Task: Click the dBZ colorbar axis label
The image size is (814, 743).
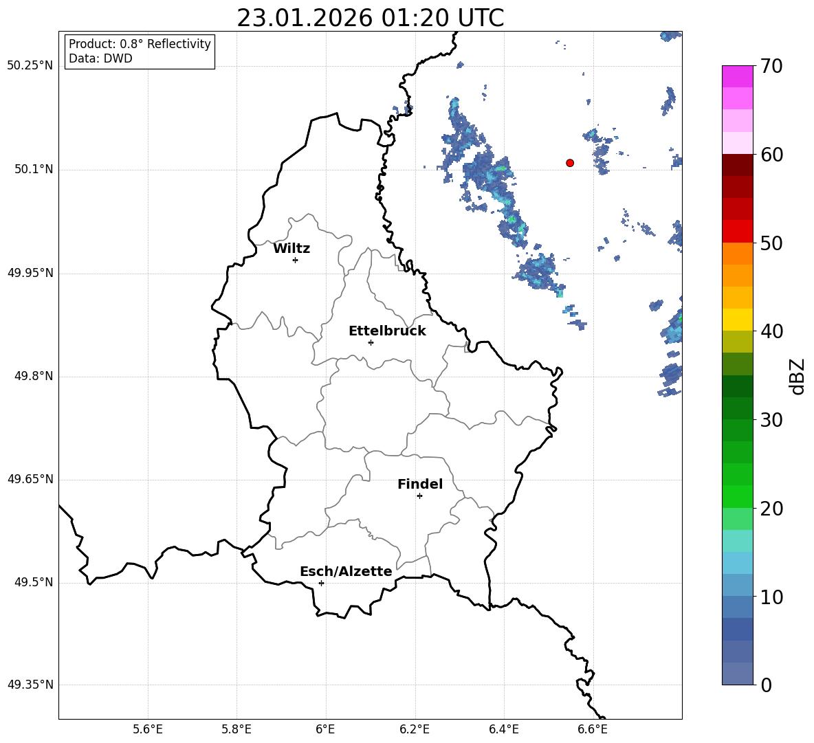Action: 797,376
